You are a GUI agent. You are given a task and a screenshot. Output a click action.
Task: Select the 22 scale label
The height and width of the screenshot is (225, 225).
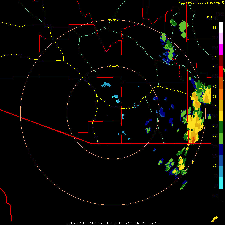[x=215, y=136]
